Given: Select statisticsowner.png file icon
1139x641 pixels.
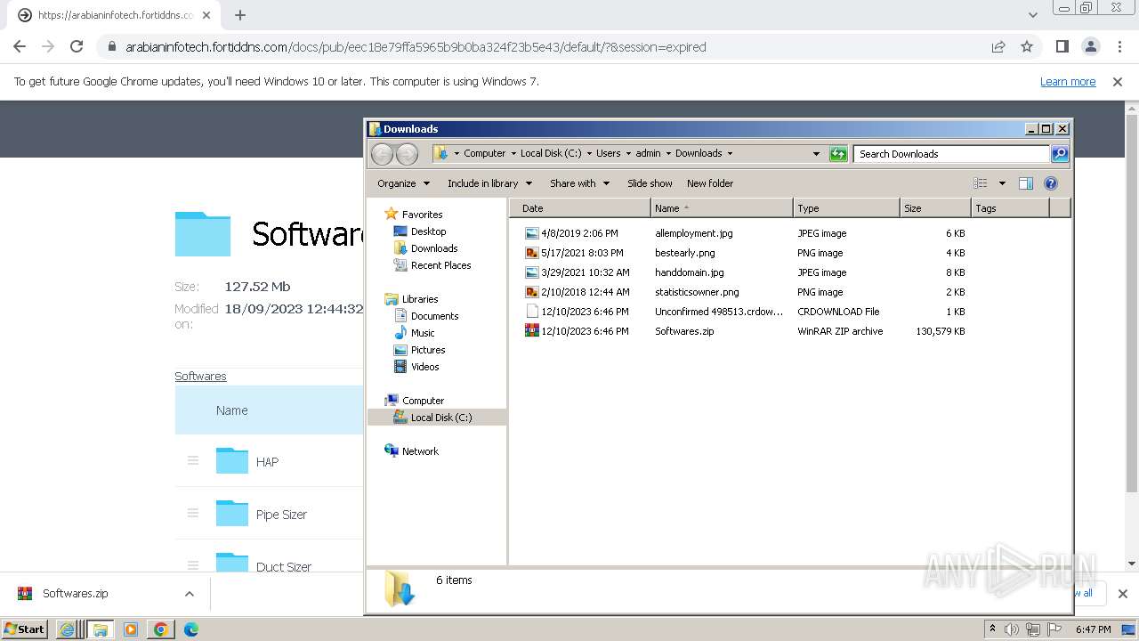Looking at the screenshot, I should 532,292.
